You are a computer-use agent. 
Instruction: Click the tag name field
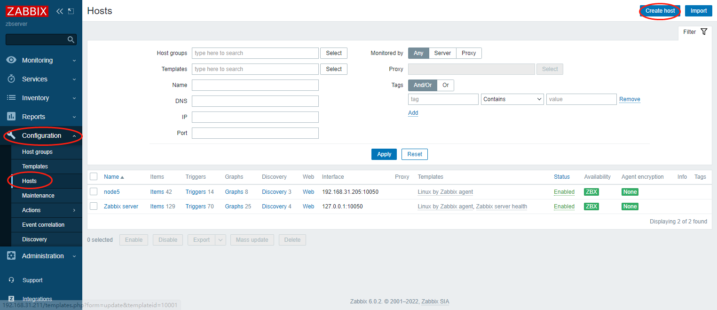(443, 99)
